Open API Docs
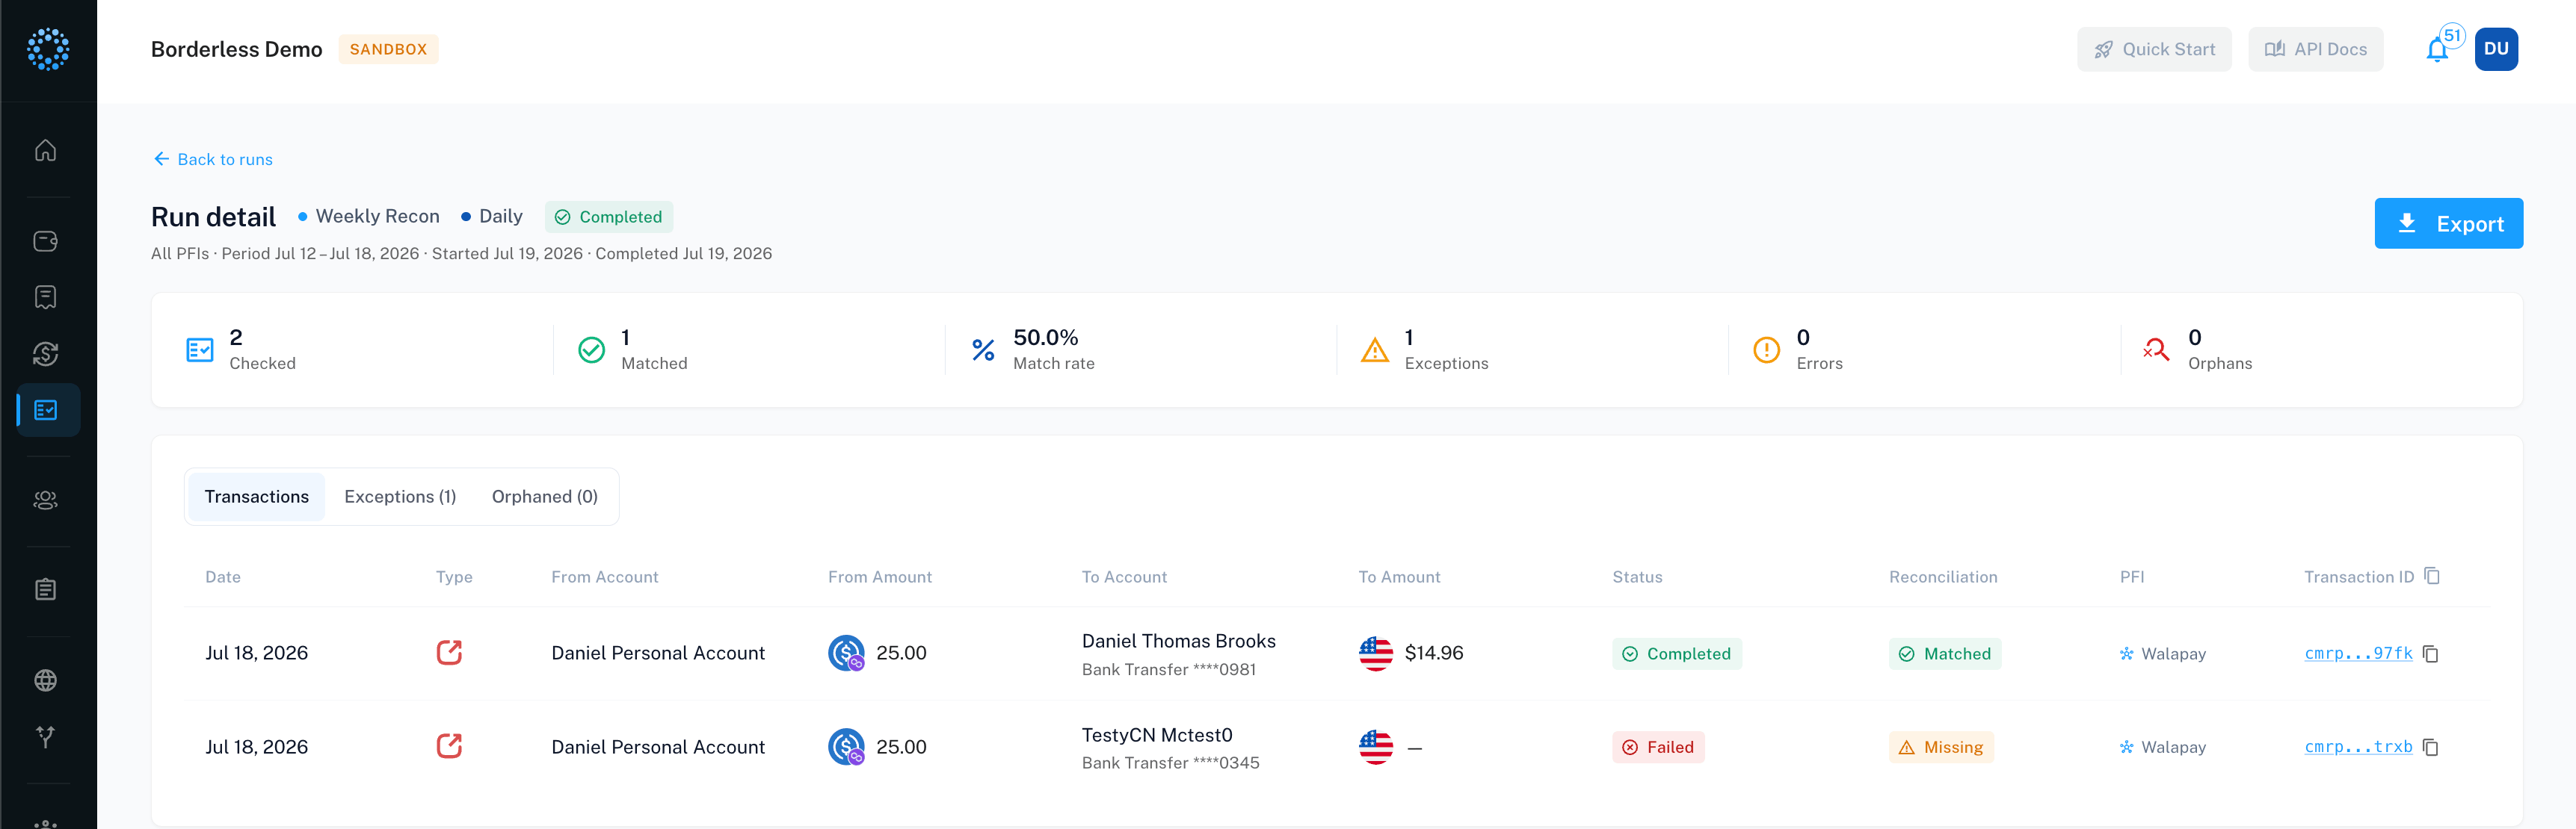2576x829 pixels. point(2315,49)
